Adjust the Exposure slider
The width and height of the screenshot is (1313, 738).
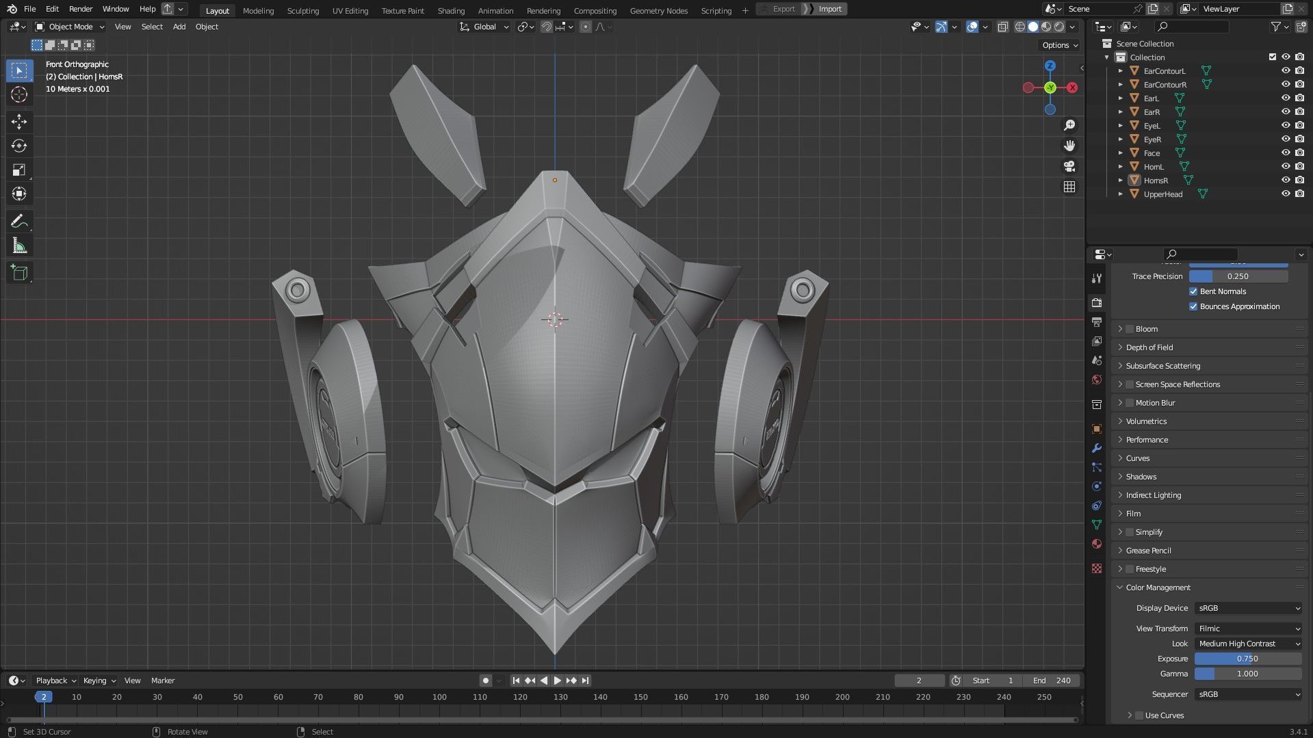pyautogui.click(x=1248, y=659)
